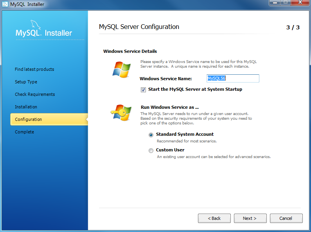Viewport: 311px width, 232px height.
Task: Click the 3 / 3 page indicator
Action: coord(293,27)
